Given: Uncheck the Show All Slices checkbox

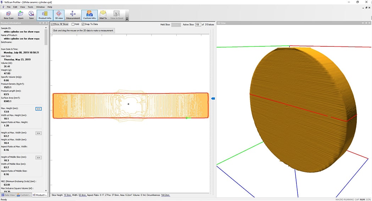Looking at the screenshot, I should pos(53,24).
